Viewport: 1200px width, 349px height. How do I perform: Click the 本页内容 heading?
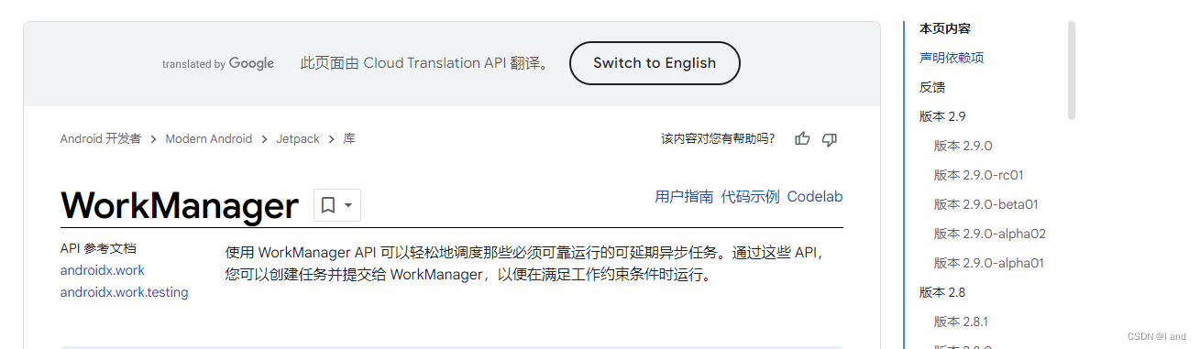pyautogui.click(x=945, y=28)
